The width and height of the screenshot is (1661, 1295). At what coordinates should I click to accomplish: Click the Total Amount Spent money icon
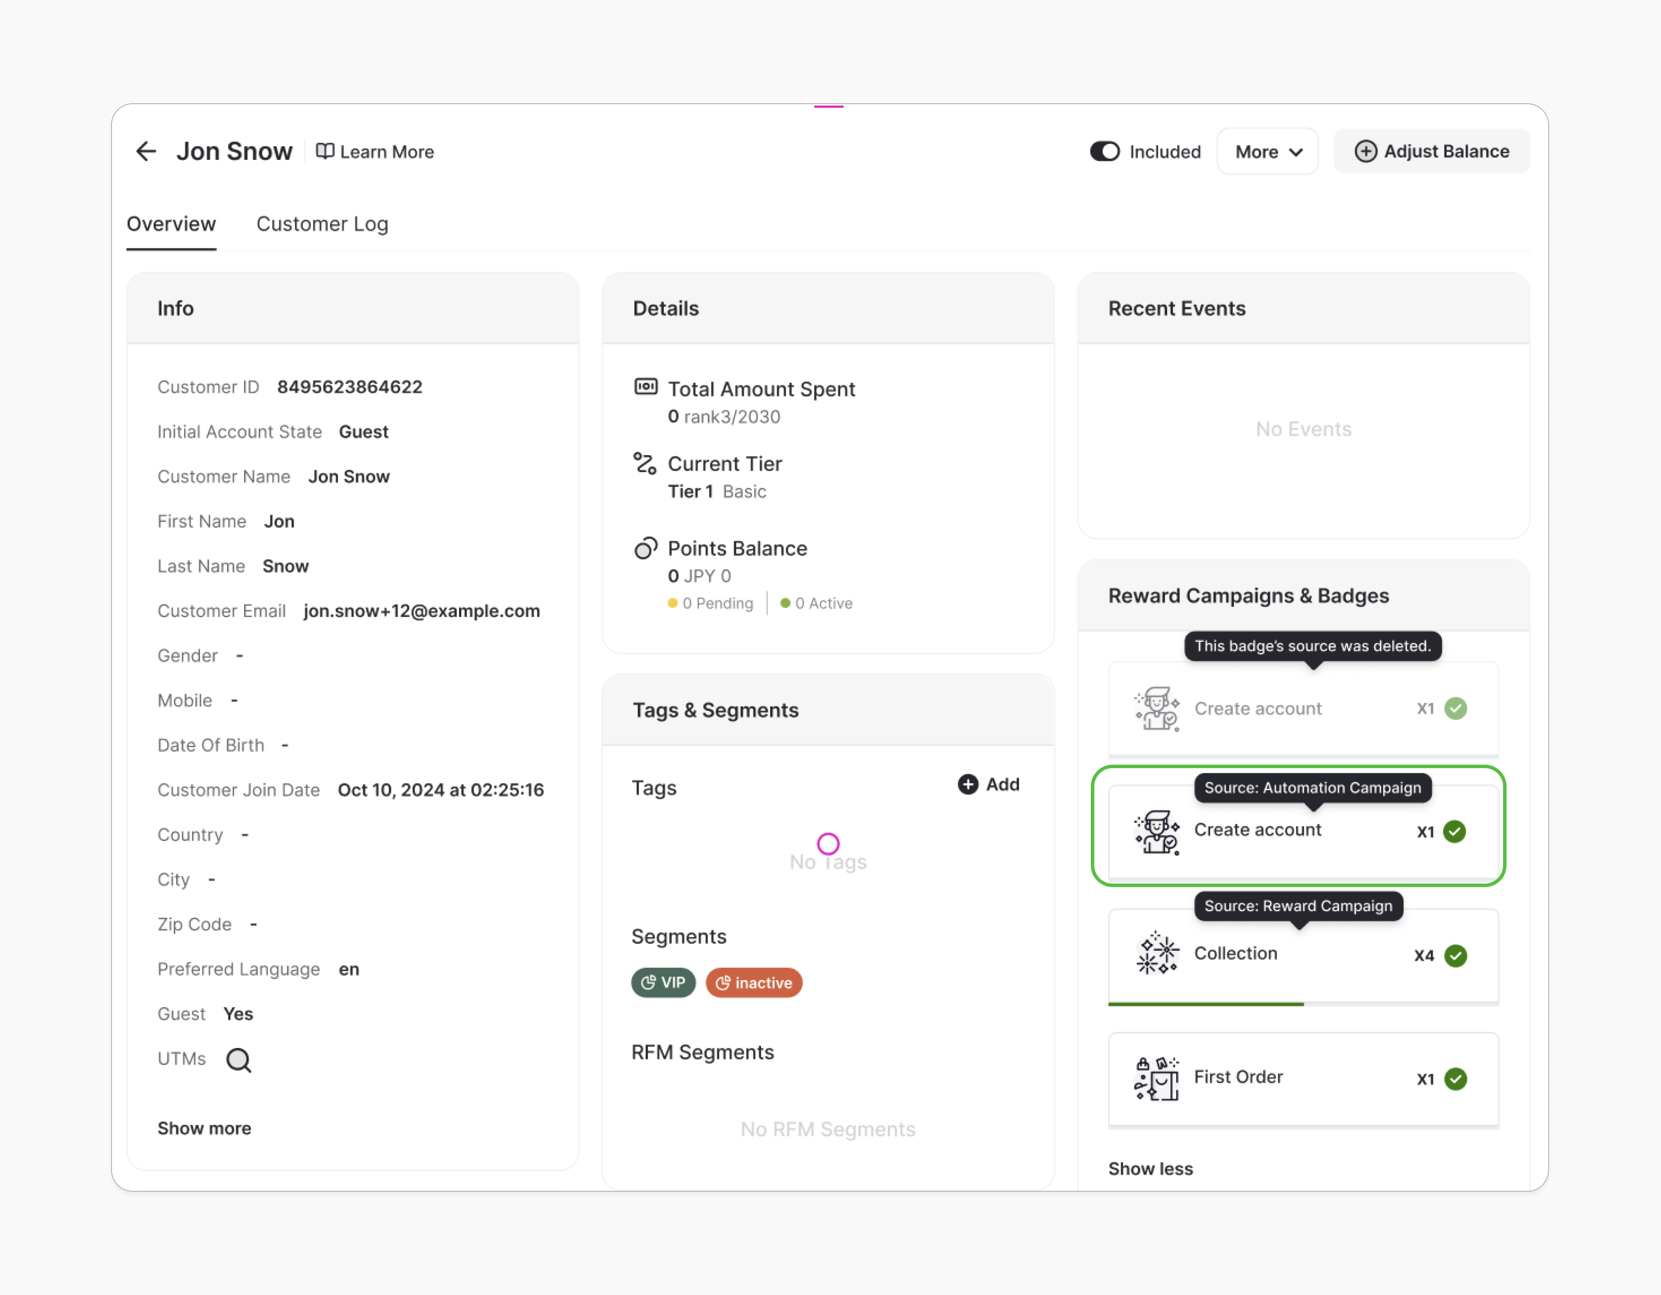click(x=646, y=387)
